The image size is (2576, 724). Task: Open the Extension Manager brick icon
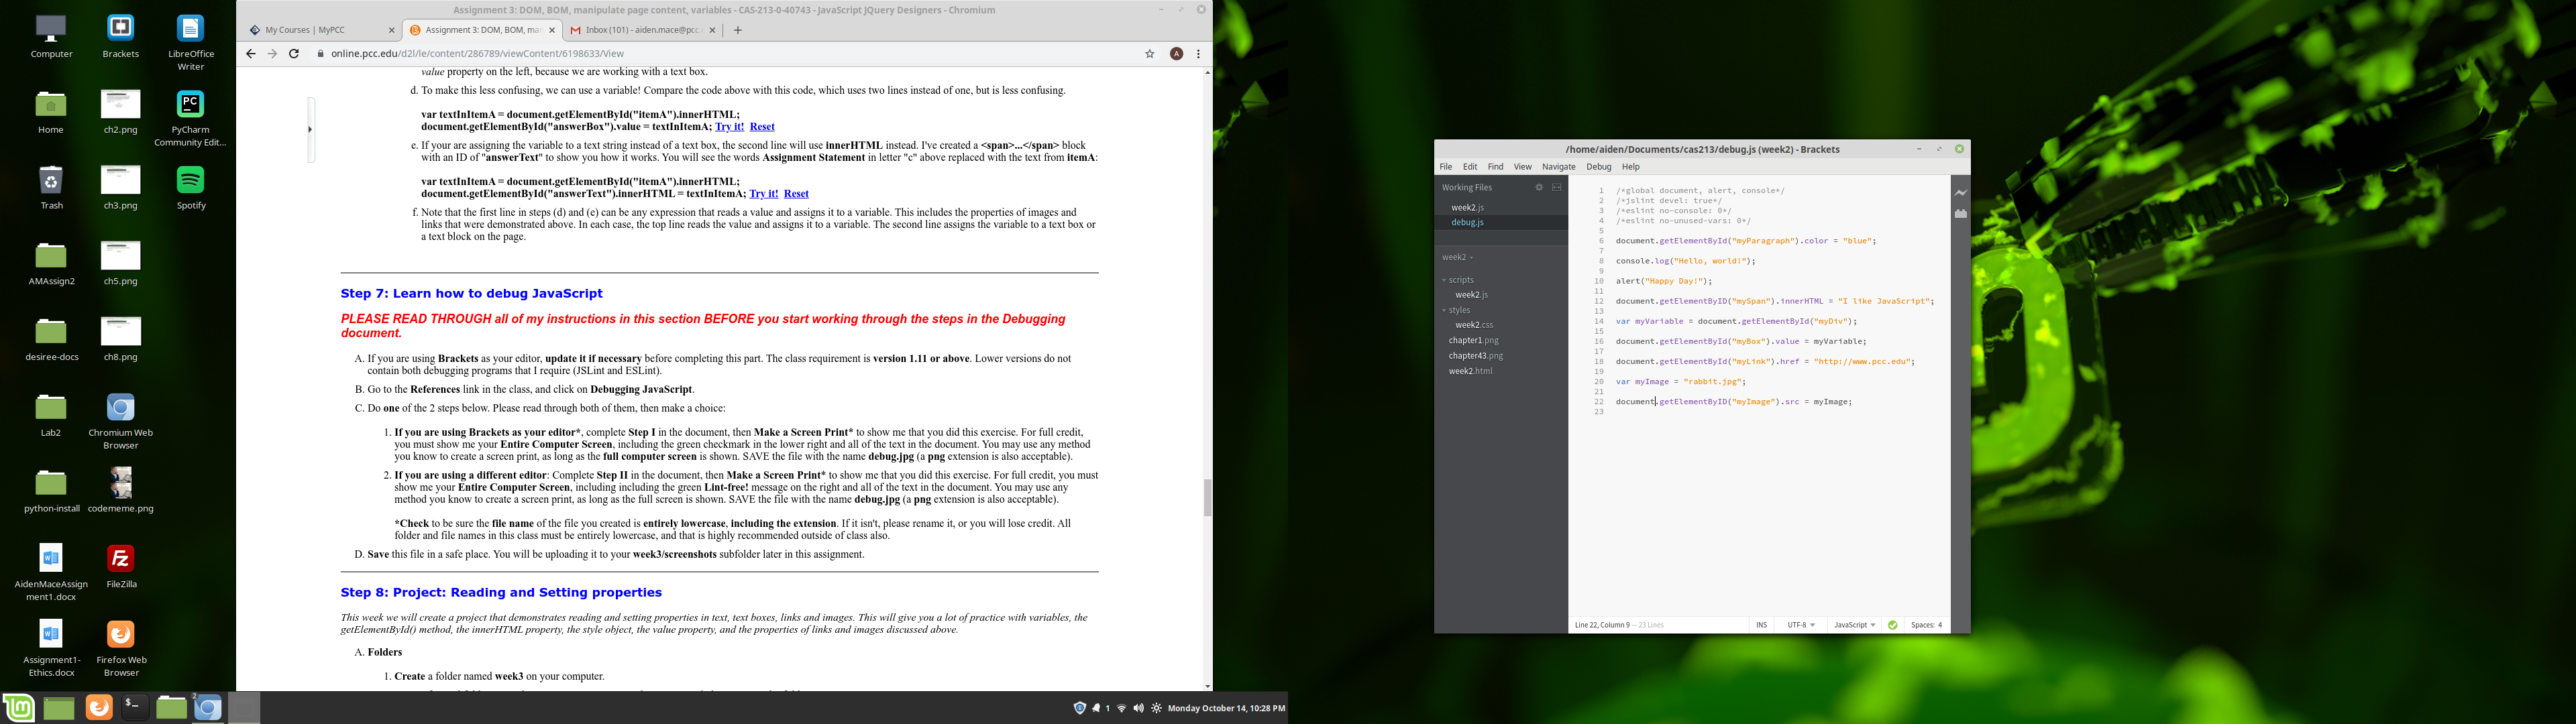[x=1960, y=214]
